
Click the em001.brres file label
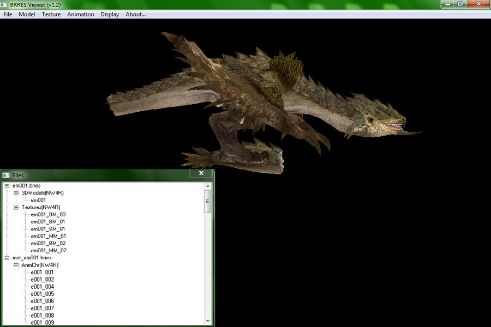pos(27,186)
